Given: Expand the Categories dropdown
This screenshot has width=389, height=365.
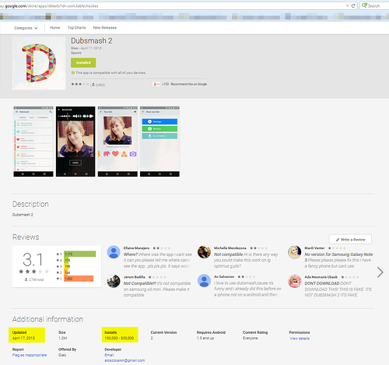Looking at the screenshot, I should click(x=26, y=28).
